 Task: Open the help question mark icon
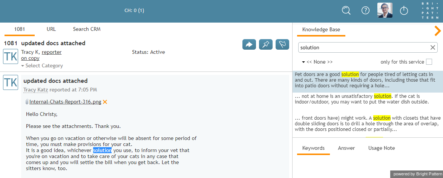point(366,11)
